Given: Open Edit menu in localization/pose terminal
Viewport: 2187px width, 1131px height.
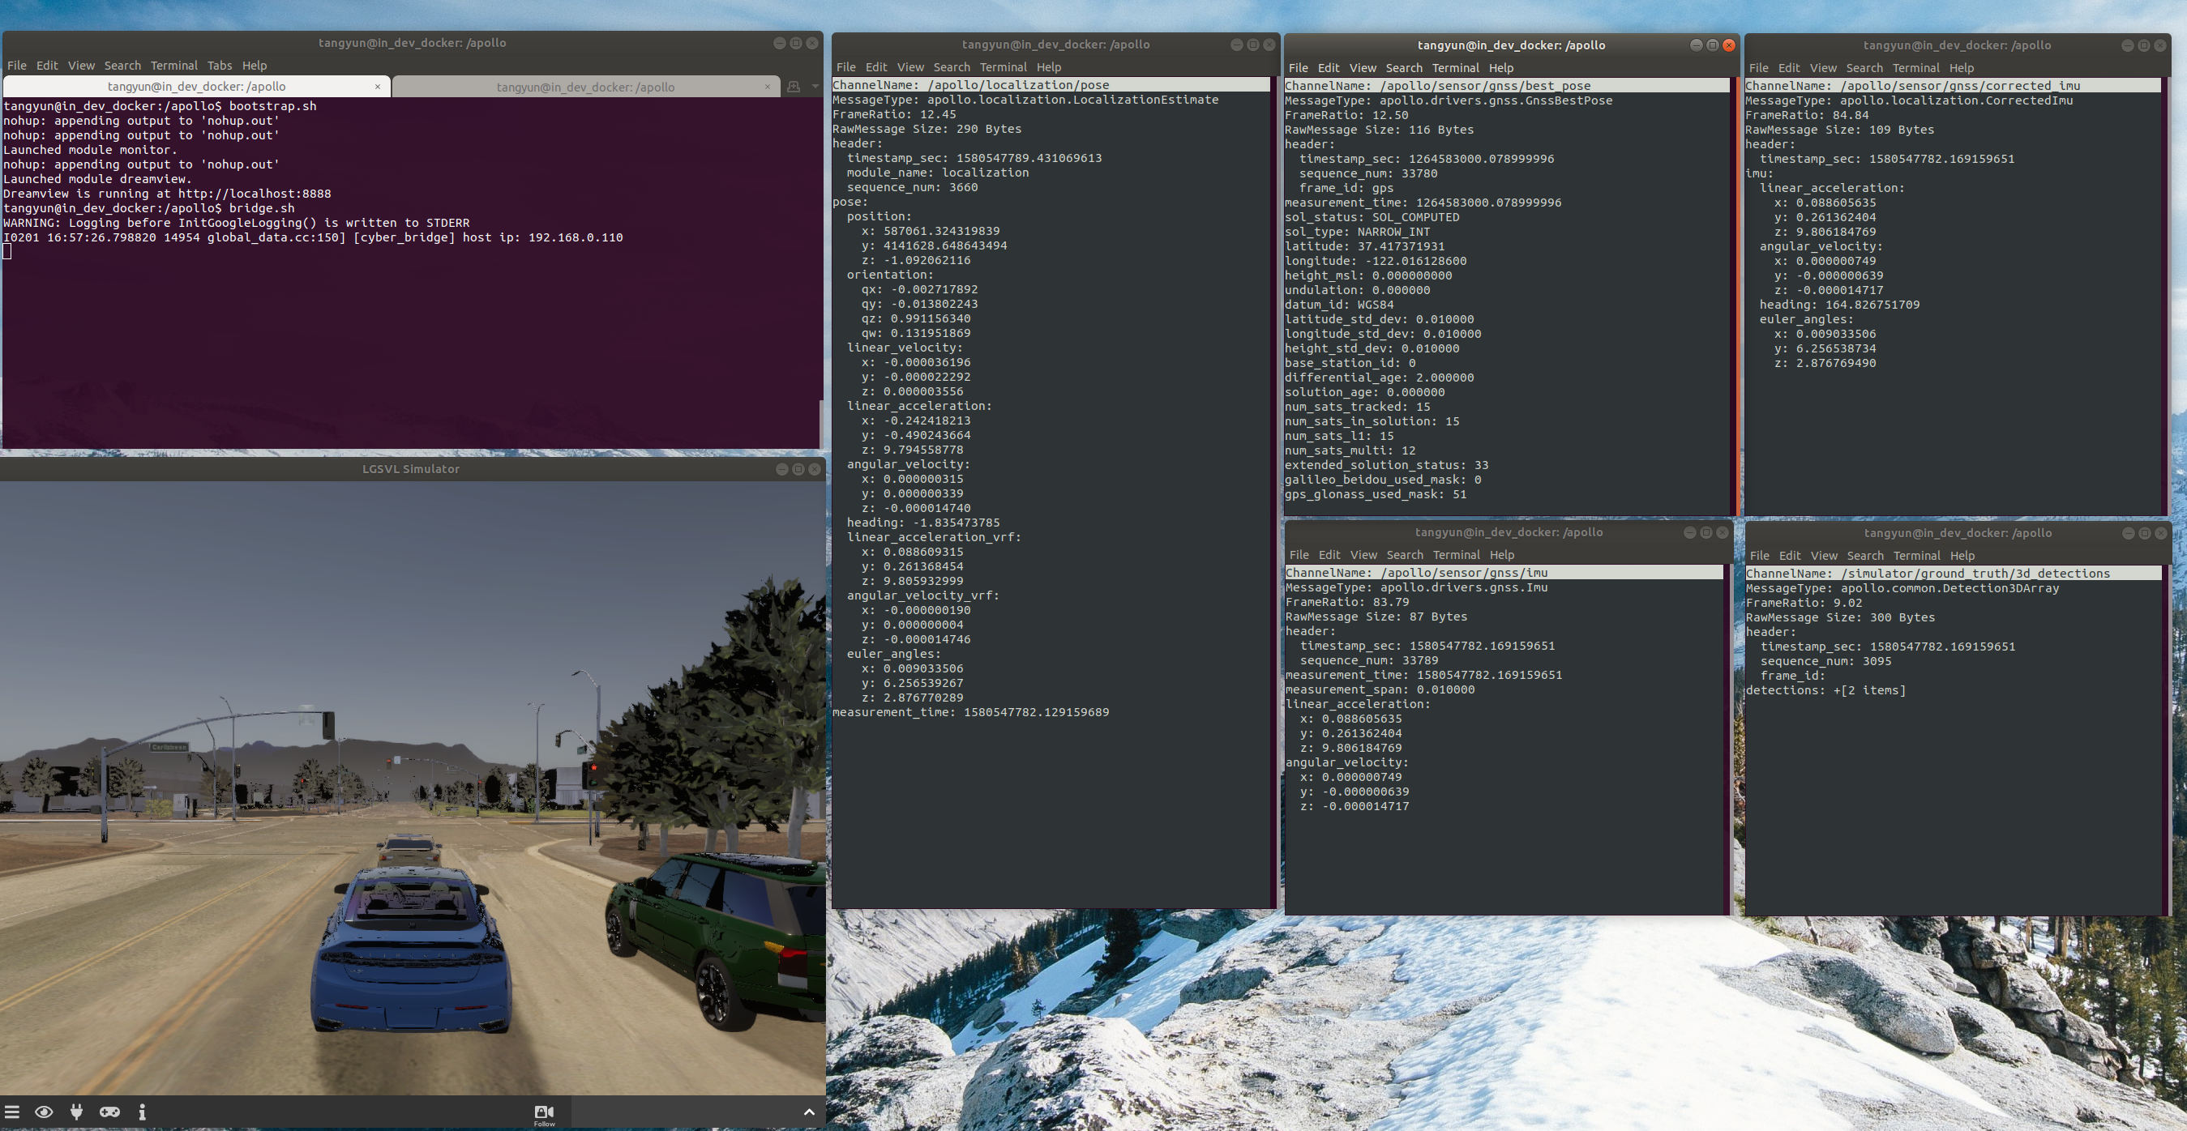Looking at the screenshot, I should point(877,67).
